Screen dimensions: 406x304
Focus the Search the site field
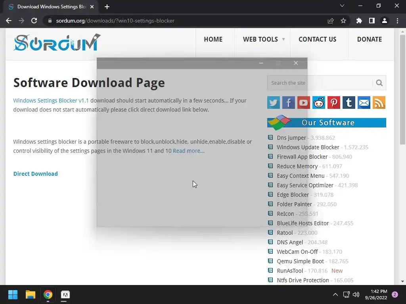click(x=320, y=83)
